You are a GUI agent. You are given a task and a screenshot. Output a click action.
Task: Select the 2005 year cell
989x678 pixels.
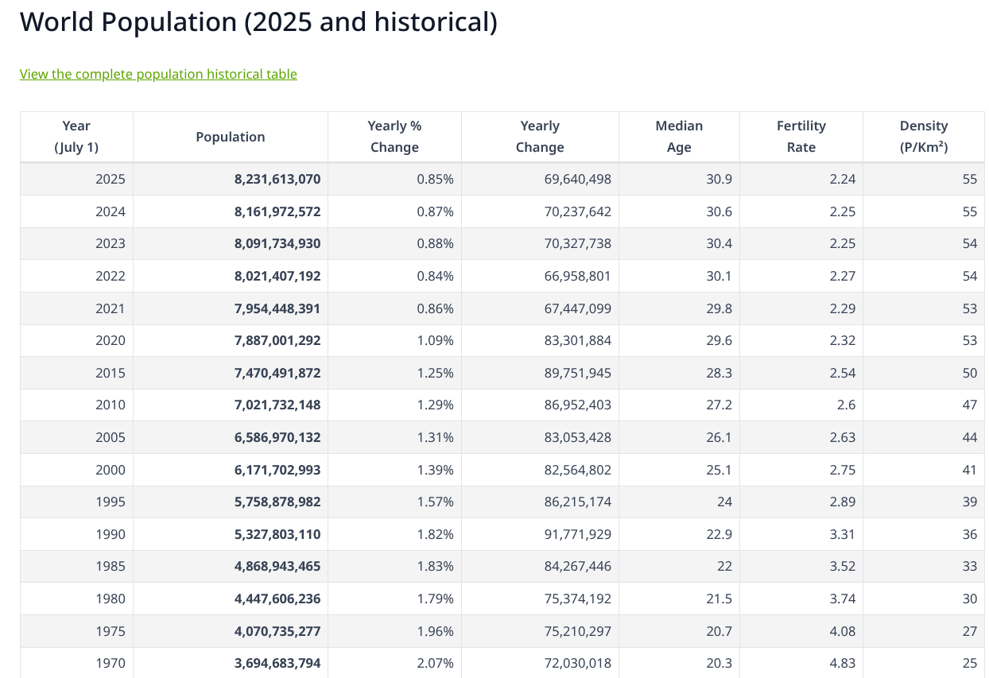click(76, 437)
